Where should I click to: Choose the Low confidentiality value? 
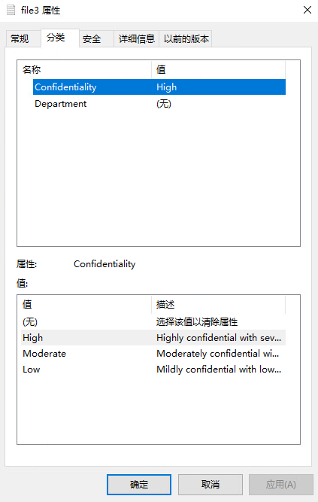153,370
